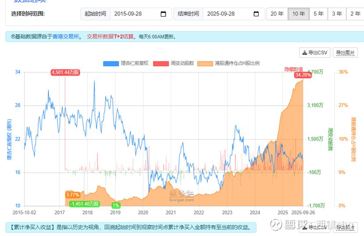This screenshot has height=236, width=364.
Task: Click the 4,501.44万股 peak marker label
Action: tap(65, 72)
